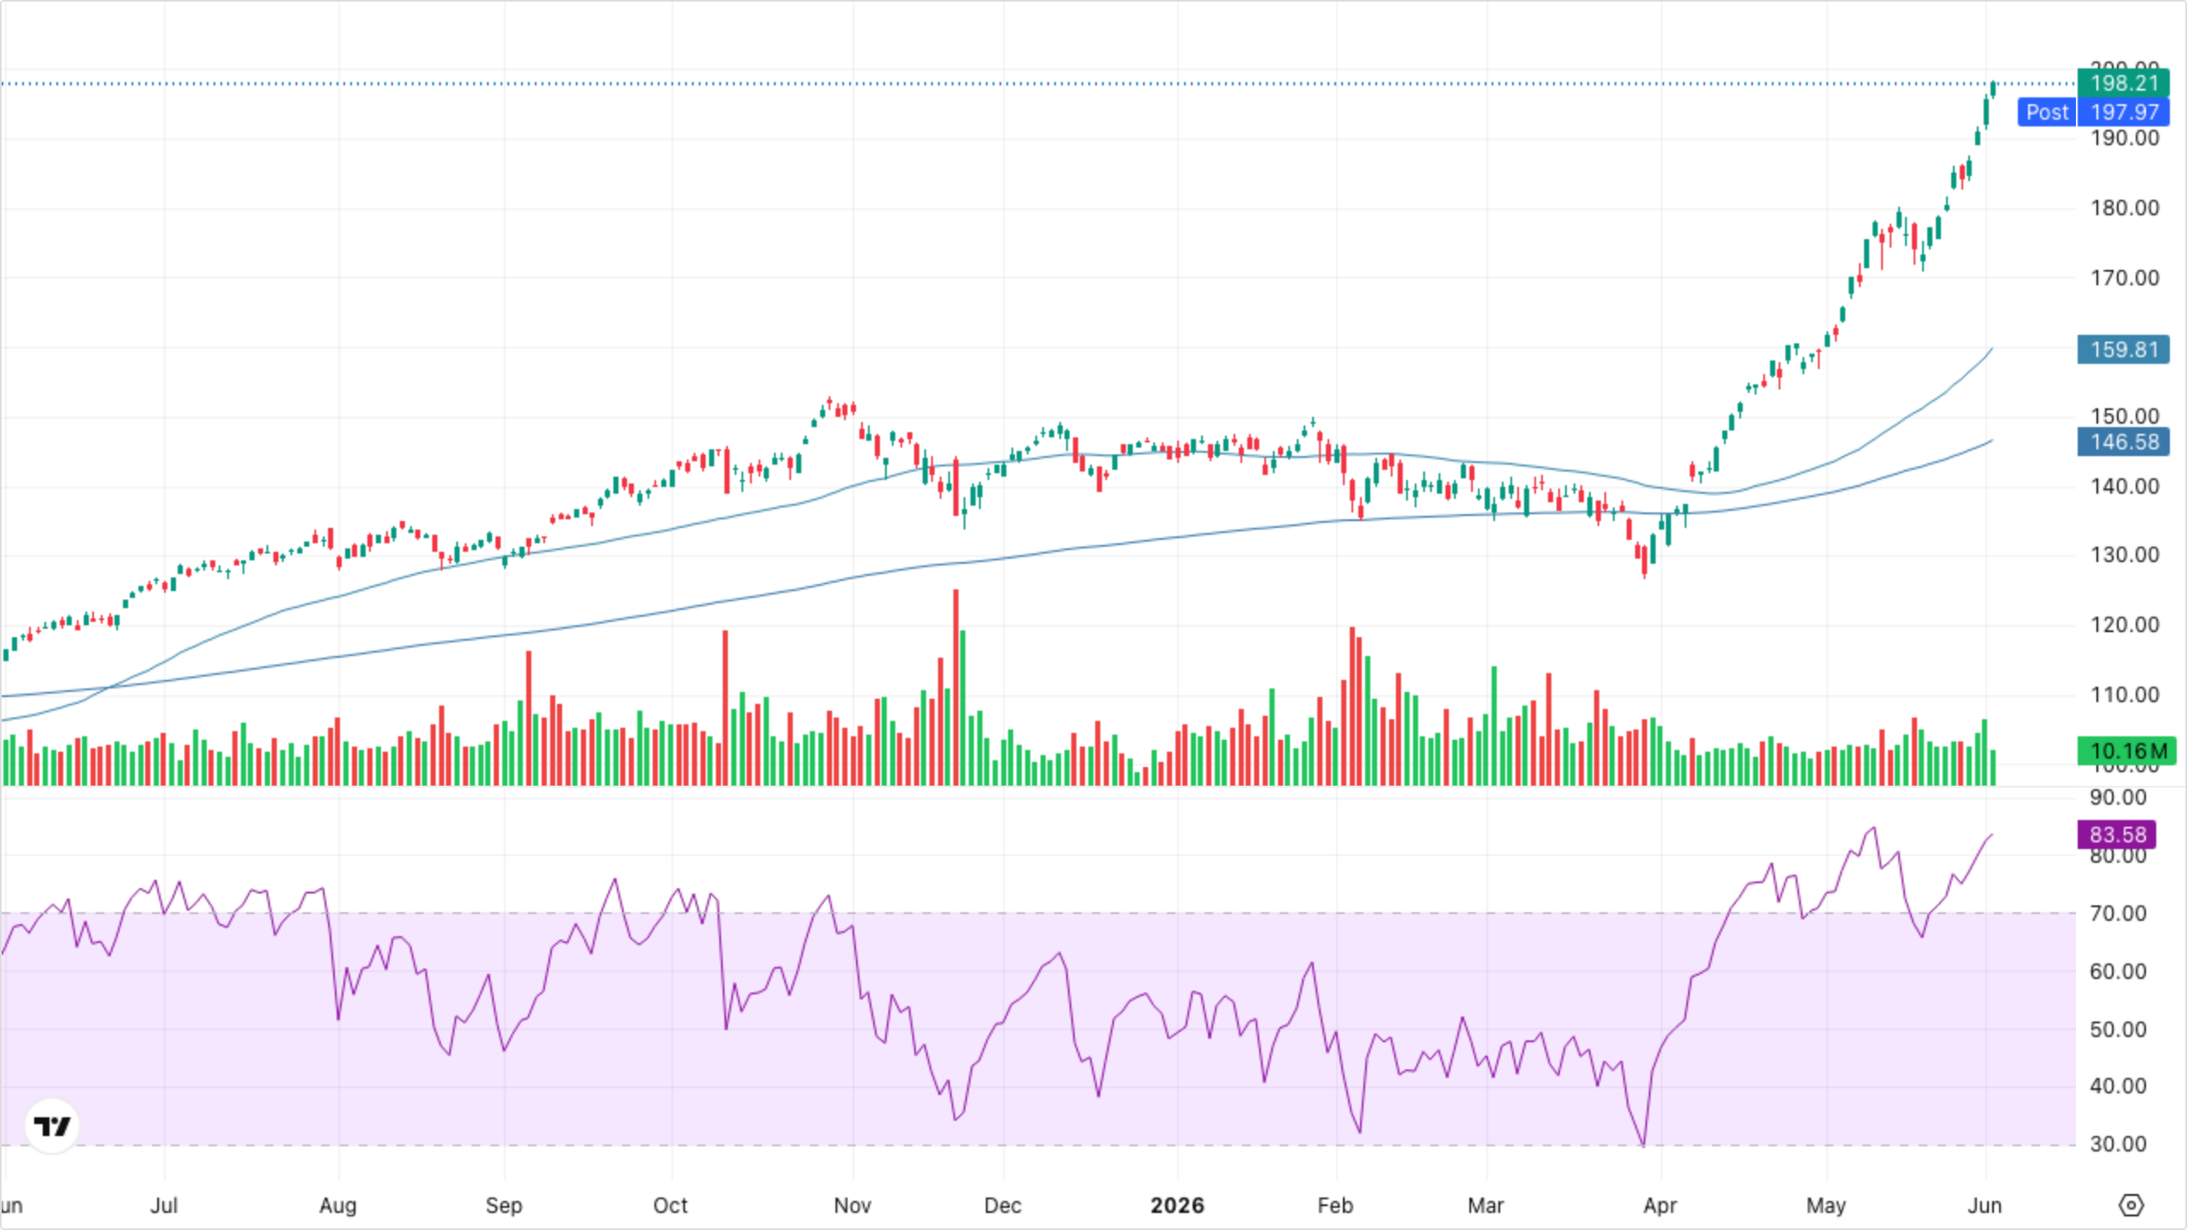The width and height of the screenshot is (2187, 1230).
Task: Open chart settings hexagon gear icon
Action: pos(2131,1205)
